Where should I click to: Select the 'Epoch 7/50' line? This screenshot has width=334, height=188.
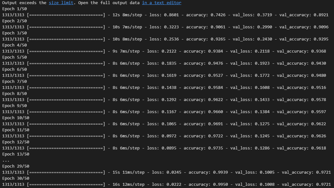pos(14,82)
